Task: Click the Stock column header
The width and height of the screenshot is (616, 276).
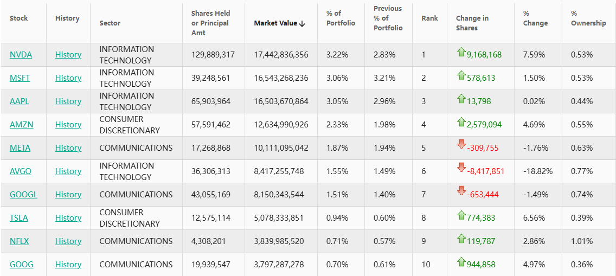Action: tap(19, 18)
